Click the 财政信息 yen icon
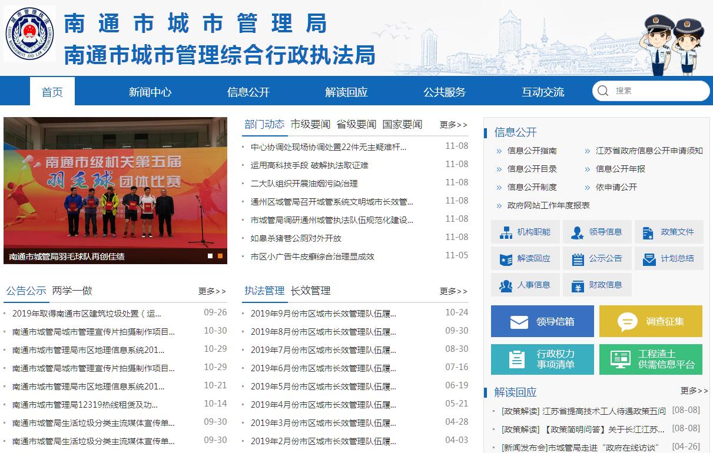 pos(577,285)
